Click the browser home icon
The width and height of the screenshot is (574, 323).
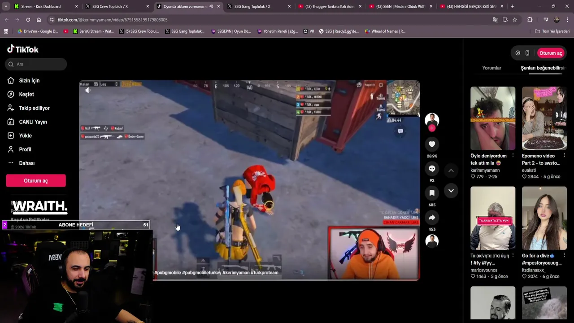click(39, 20)
